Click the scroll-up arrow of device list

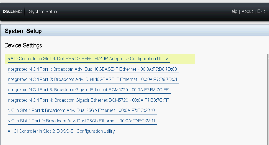tap(268, 55)
